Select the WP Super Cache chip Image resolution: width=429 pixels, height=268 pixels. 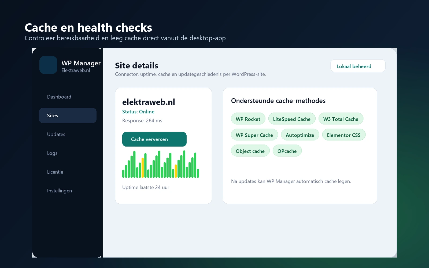pos(254,135)
